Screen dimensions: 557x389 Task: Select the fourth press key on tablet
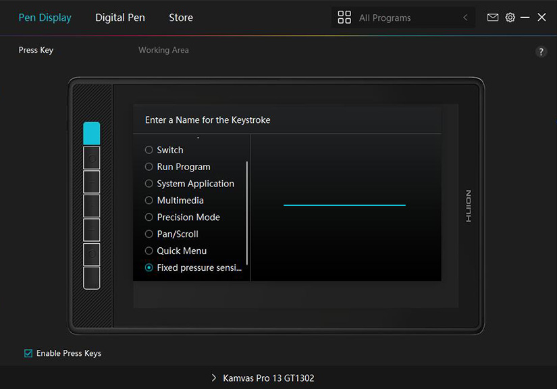tap(92, 206)
